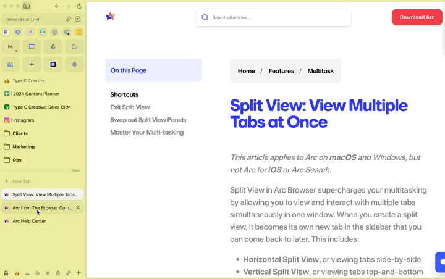This screenshot has width=445, height=279.
Task: Click the Features breadcrumb link
Action: pos(281,71)
